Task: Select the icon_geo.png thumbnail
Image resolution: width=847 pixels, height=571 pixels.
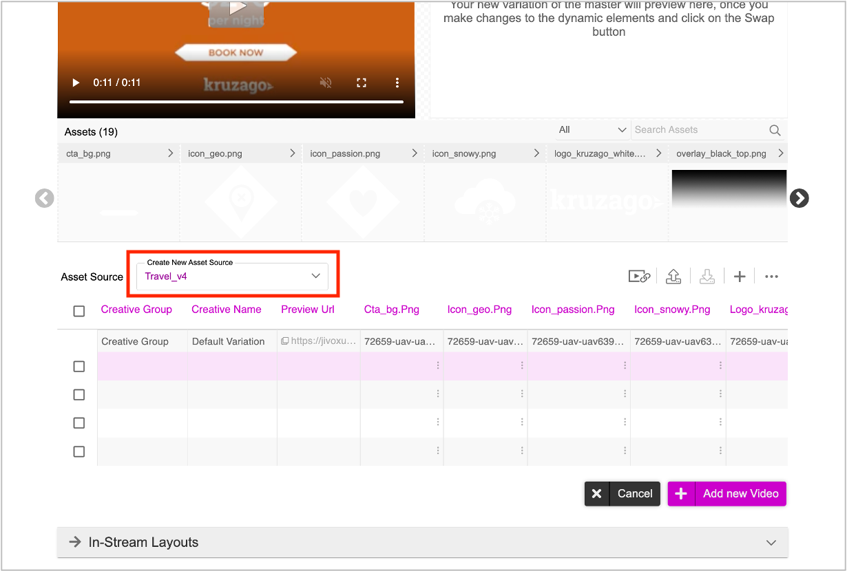Action: (x=241, y=202)
